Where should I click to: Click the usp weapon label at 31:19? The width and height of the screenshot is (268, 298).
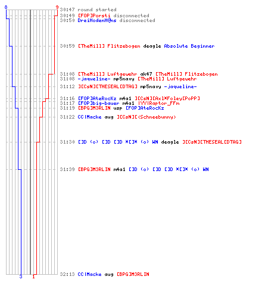118,108
